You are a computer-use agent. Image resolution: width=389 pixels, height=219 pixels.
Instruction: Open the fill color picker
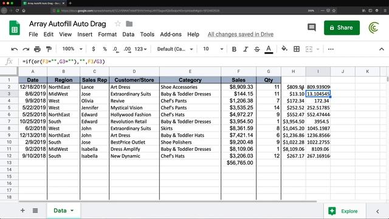[284, 49]
